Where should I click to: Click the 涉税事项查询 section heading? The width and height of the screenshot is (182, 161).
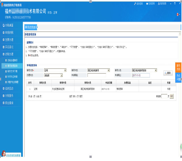tap(30, 34)
